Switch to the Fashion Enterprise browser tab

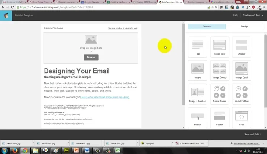pyautogui.click(x=196, y=2)
